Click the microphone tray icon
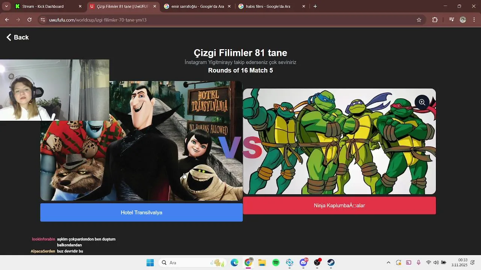The image size is (481, 270). tap(419, 262)
